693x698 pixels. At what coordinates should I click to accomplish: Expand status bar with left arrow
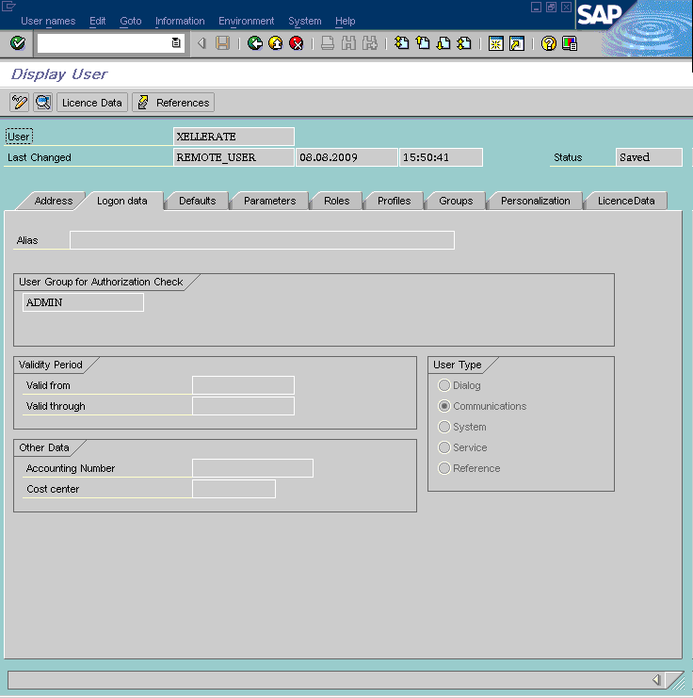656,679
